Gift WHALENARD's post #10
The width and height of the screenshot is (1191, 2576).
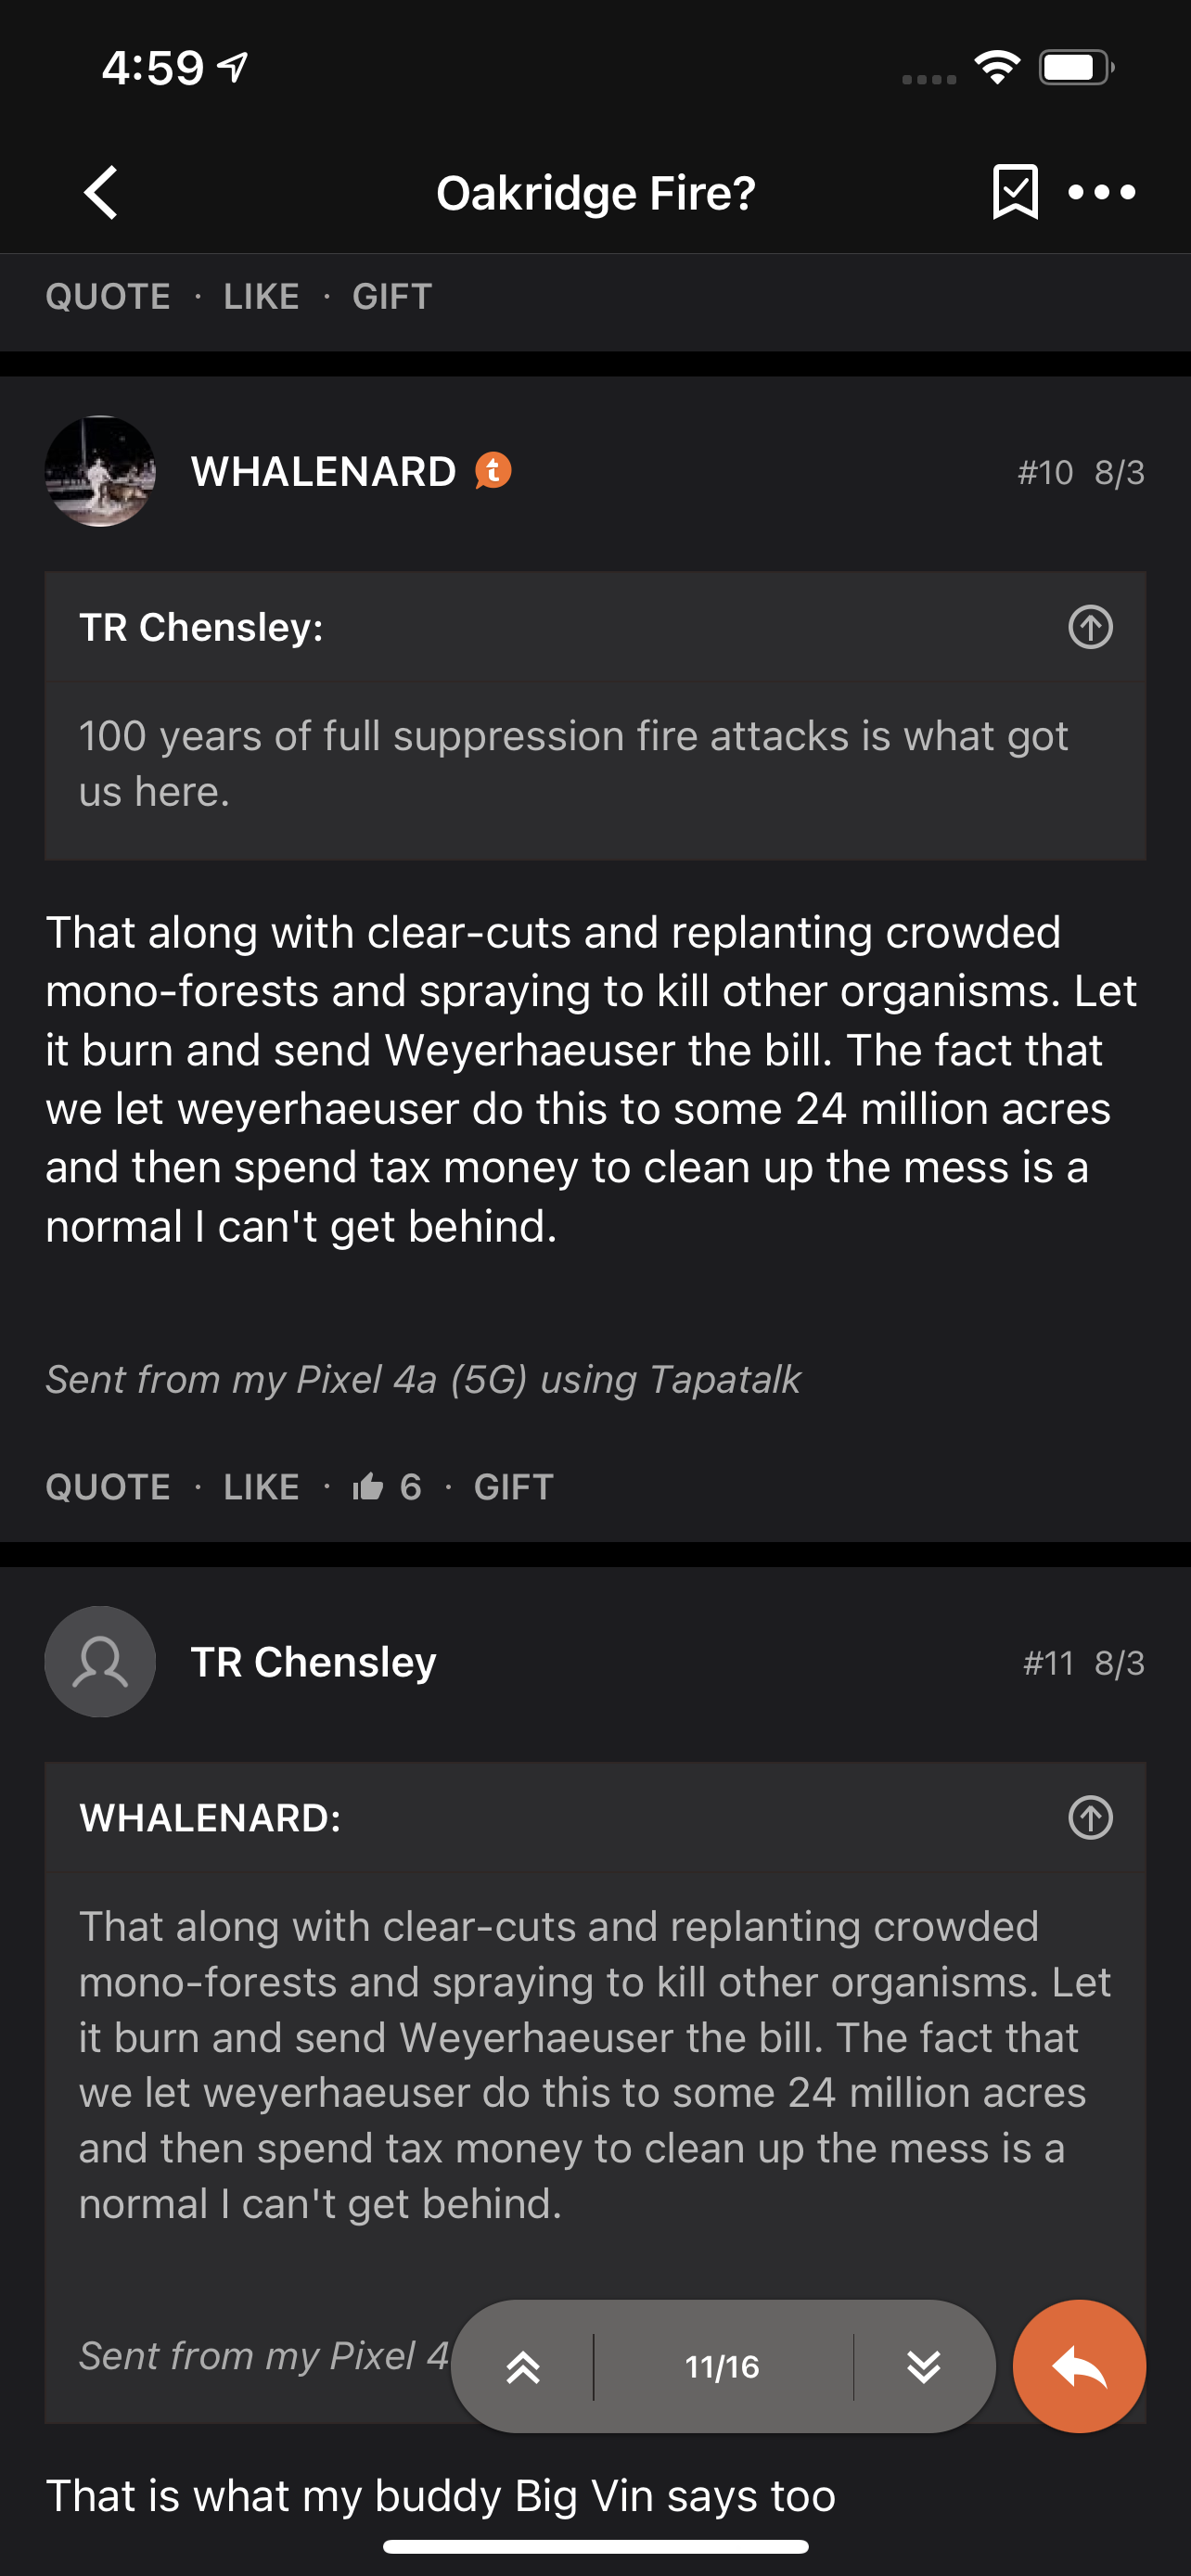[513, 1487]
